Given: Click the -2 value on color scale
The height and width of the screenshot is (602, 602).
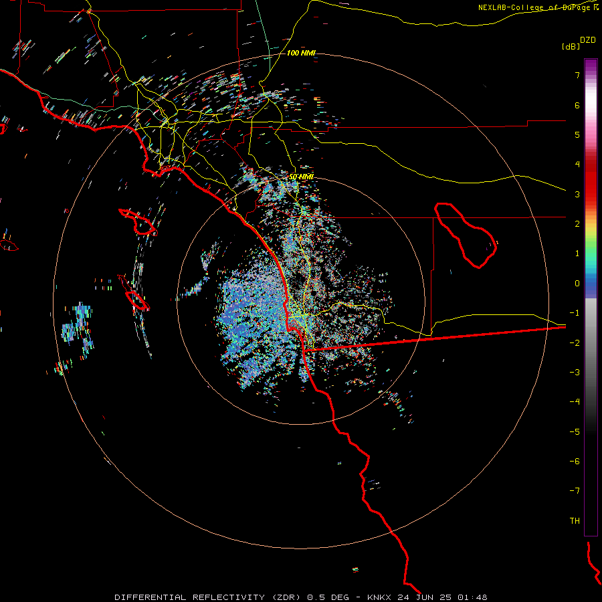Looking at the screenshot, I should (x=575, y=343).
